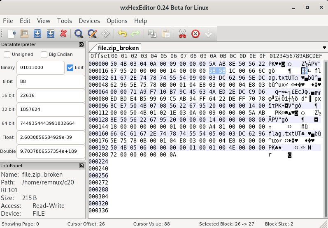Open the File menu
This screenshot has height=228, width=328.
[8, 21]
